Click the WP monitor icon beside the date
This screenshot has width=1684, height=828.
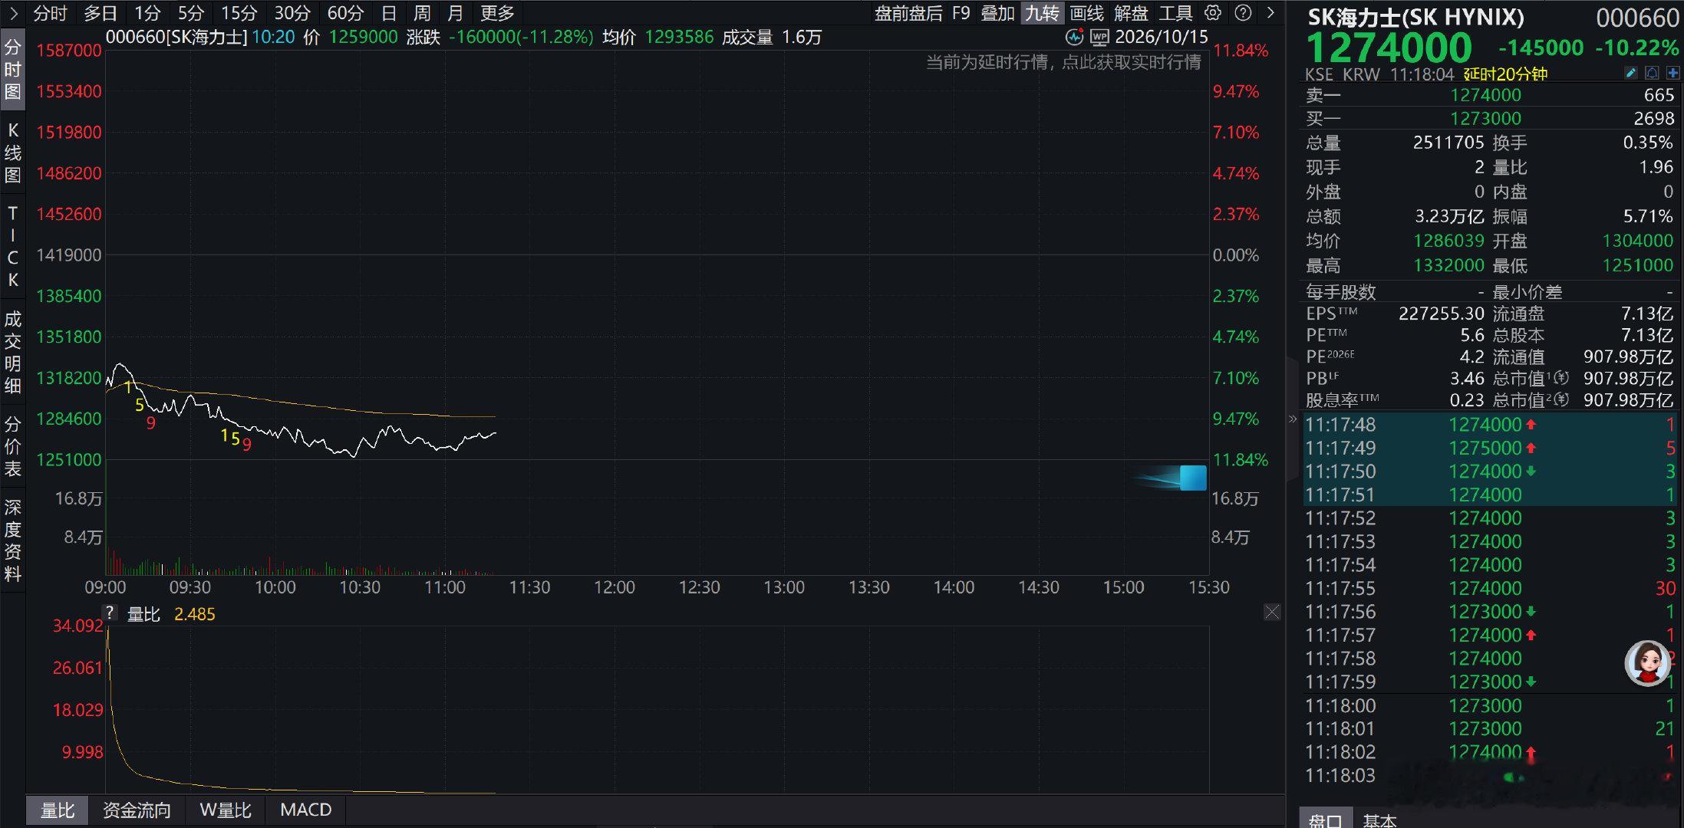[1099, 37]
